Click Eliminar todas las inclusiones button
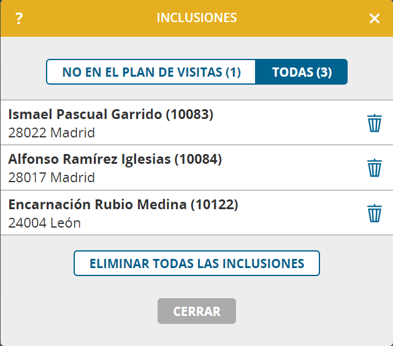 click(x=197, y=263)
